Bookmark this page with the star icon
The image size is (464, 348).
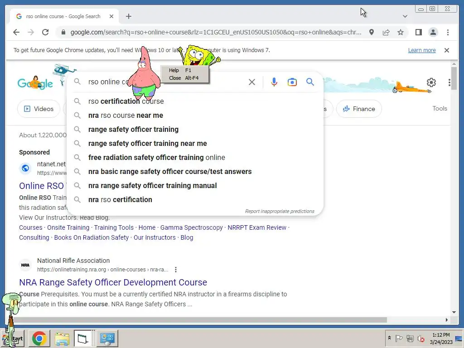tap(401, 32)
